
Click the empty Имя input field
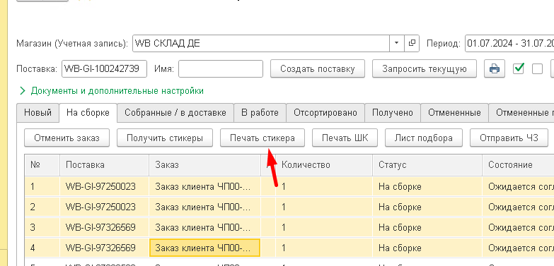[221, 68]
